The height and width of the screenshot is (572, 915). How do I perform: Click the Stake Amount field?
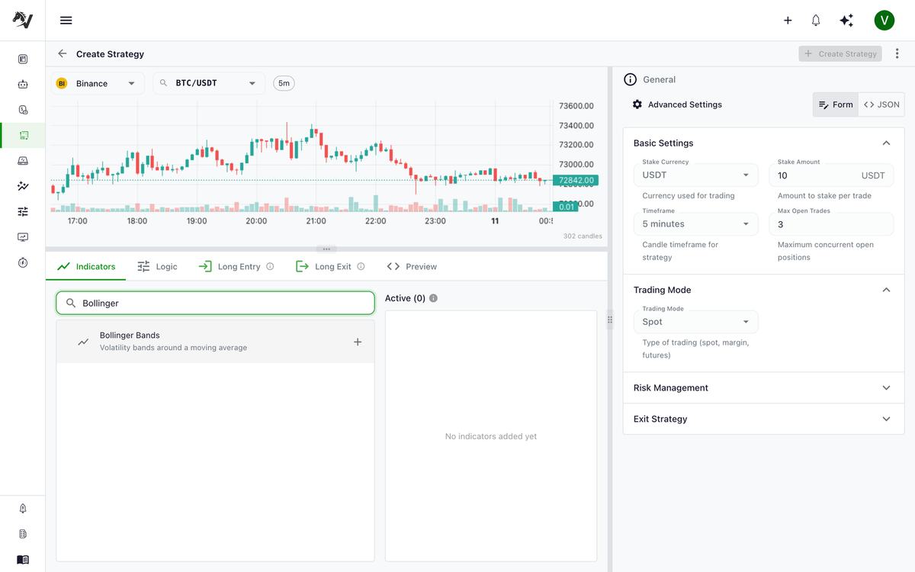831,175
